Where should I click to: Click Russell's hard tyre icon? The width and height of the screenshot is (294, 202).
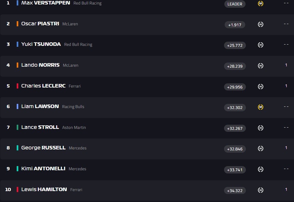(261, 148)
